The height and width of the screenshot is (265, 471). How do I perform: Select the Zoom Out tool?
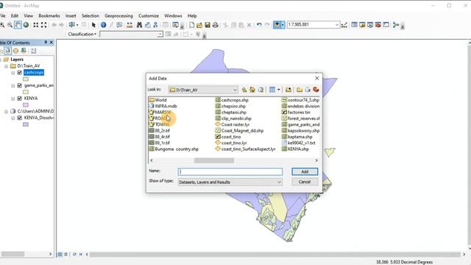coord(10,25)
